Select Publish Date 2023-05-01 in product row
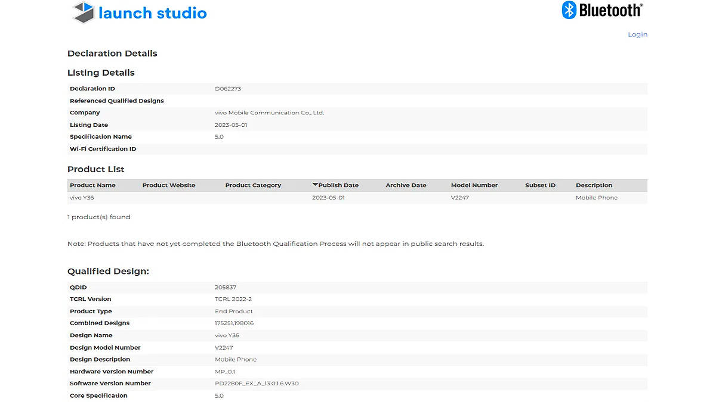 (x=328, y=198)
